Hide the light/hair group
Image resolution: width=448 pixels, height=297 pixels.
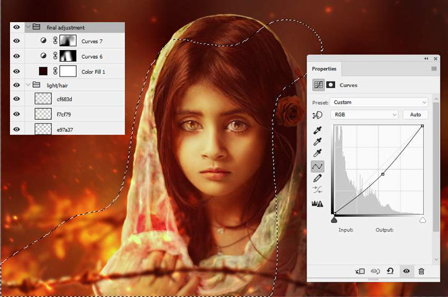[17, 85]
